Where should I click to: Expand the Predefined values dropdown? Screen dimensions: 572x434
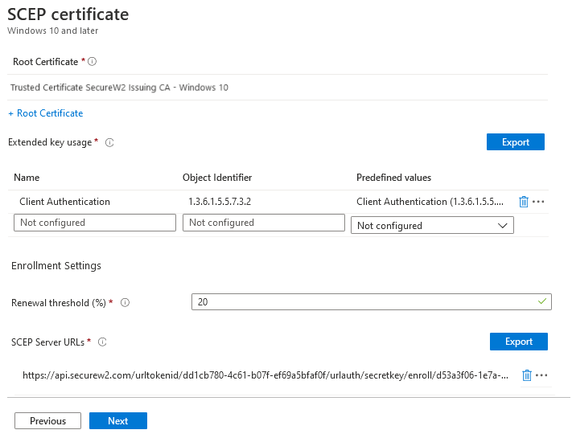[x=432, y=226]
